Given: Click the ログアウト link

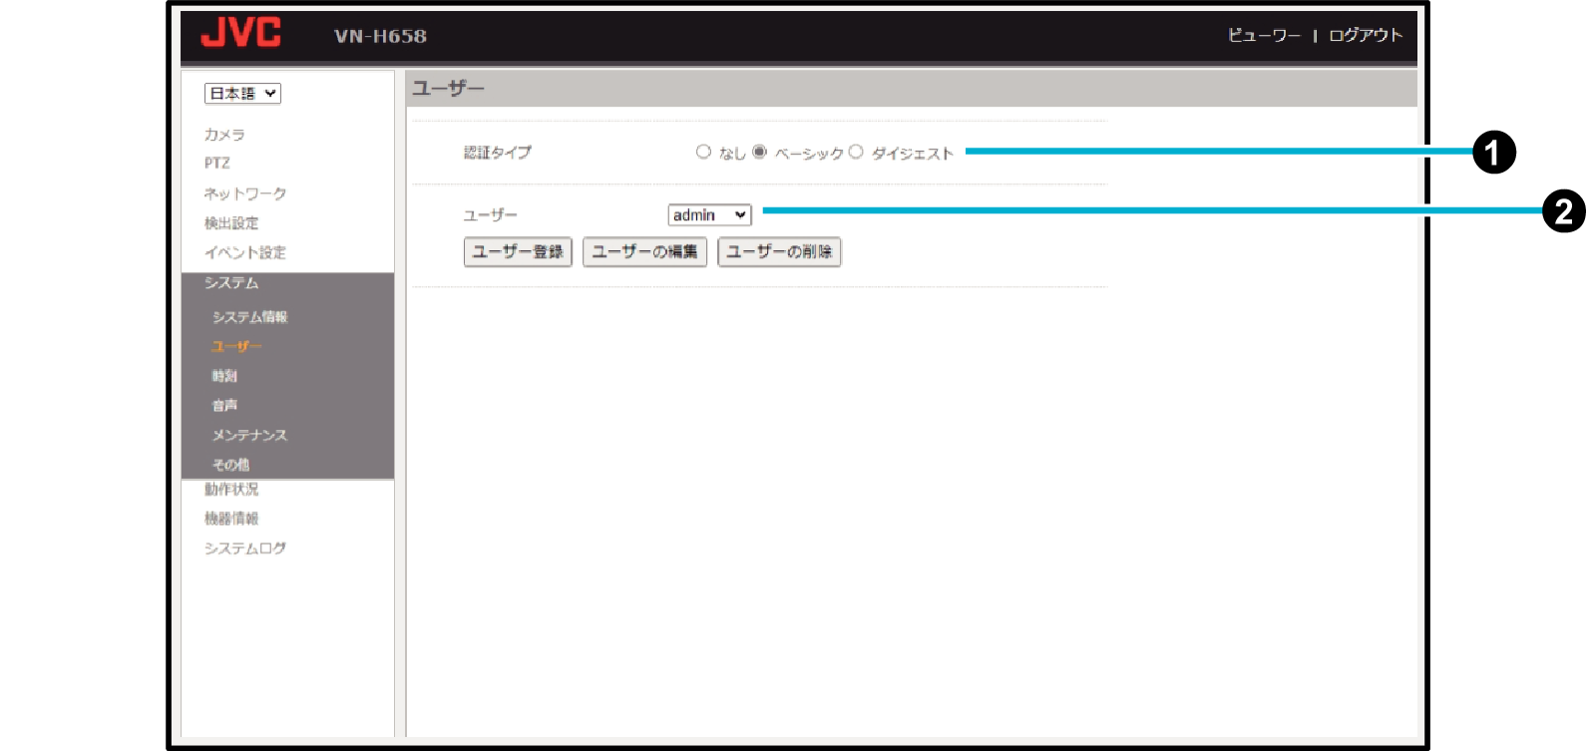Looking at the screenshot, I should 1366,35.
